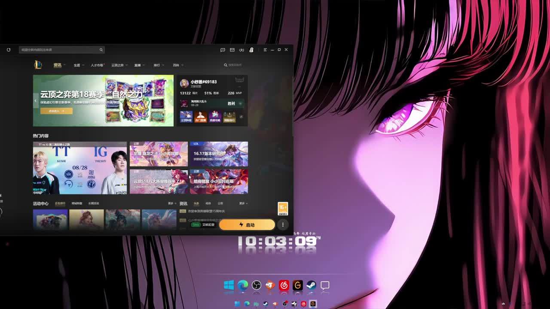Click the 小妤恩 profile avatar
This screenshot has width=550, height=309.
184,83
